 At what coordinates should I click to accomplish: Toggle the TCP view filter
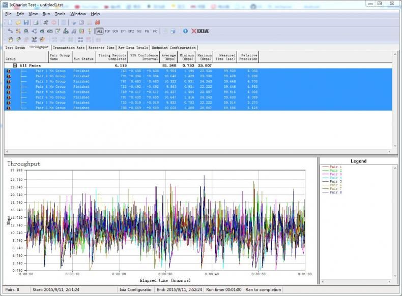pos(107,31)
